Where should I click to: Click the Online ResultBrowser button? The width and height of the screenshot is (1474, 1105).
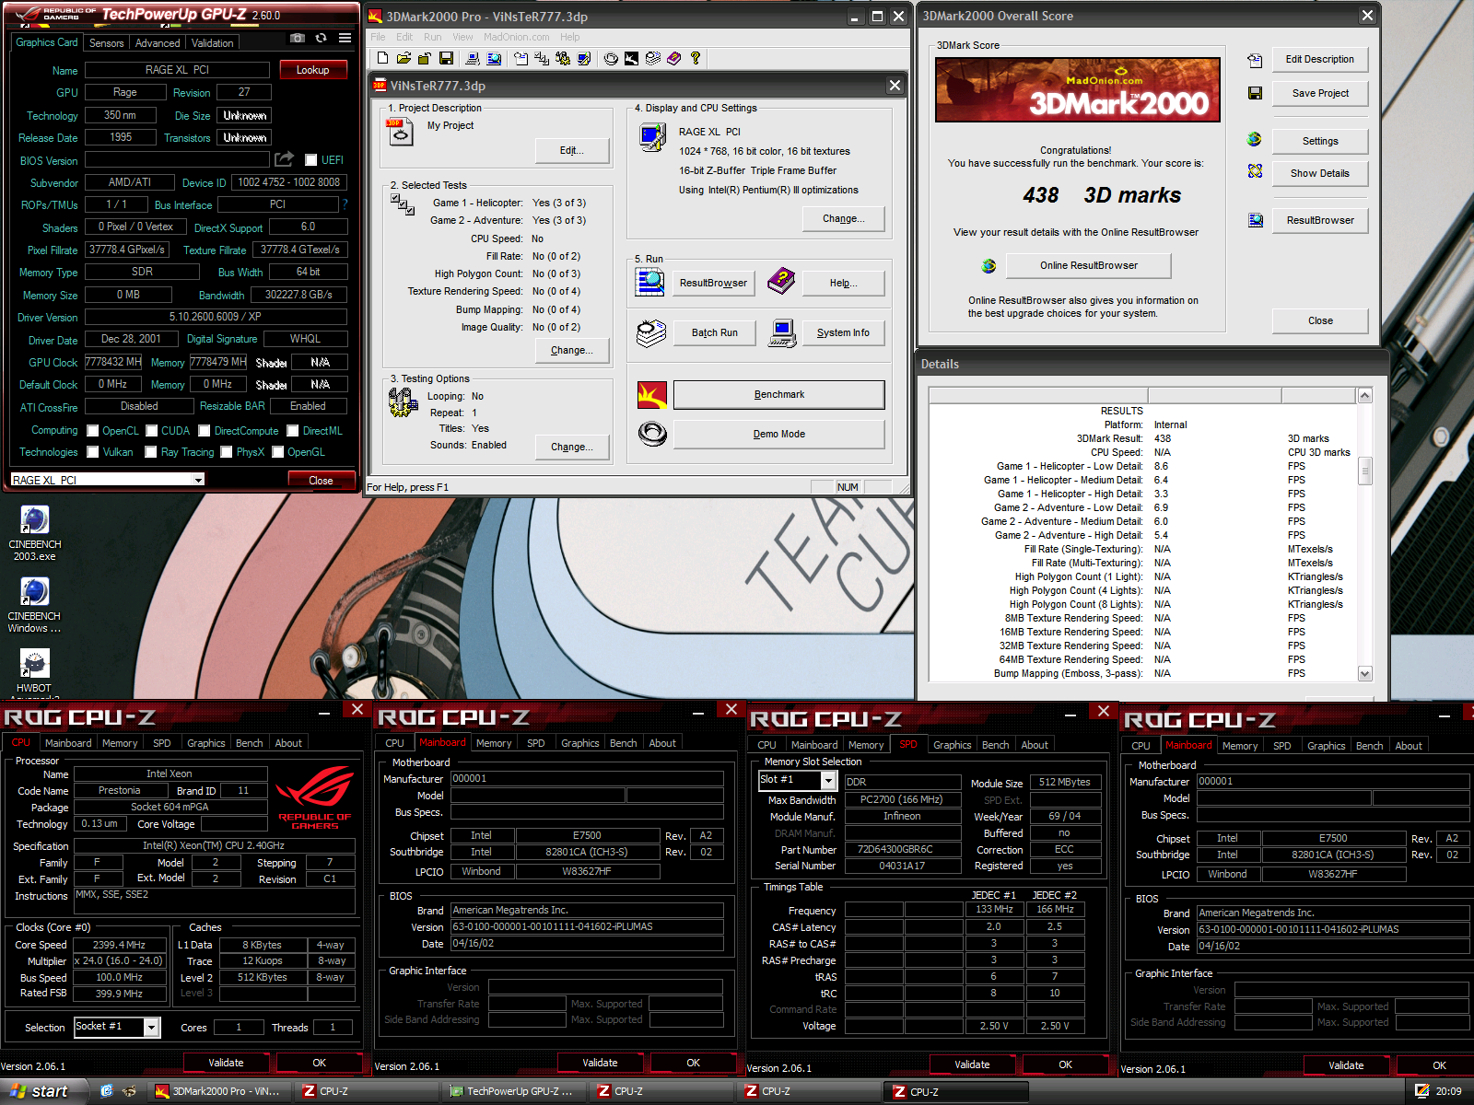click(1088, 265)
